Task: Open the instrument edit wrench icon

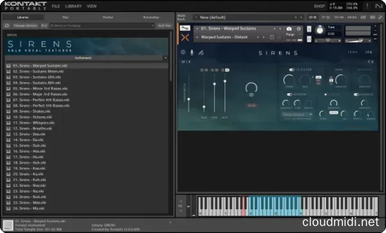Action: point(185,28)
